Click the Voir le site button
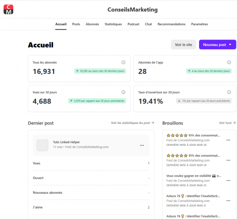Screen dimensions: 237x219 tap(183, 45)
